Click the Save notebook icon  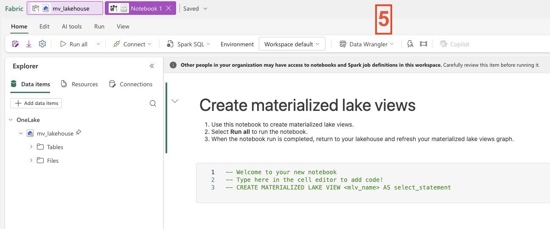tap(15, 44)
